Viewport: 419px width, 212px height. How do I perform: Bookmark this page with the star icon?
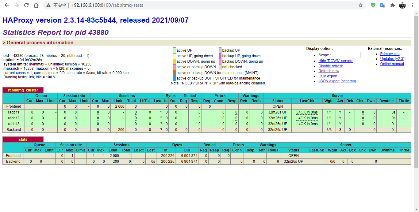coord(361,5)
